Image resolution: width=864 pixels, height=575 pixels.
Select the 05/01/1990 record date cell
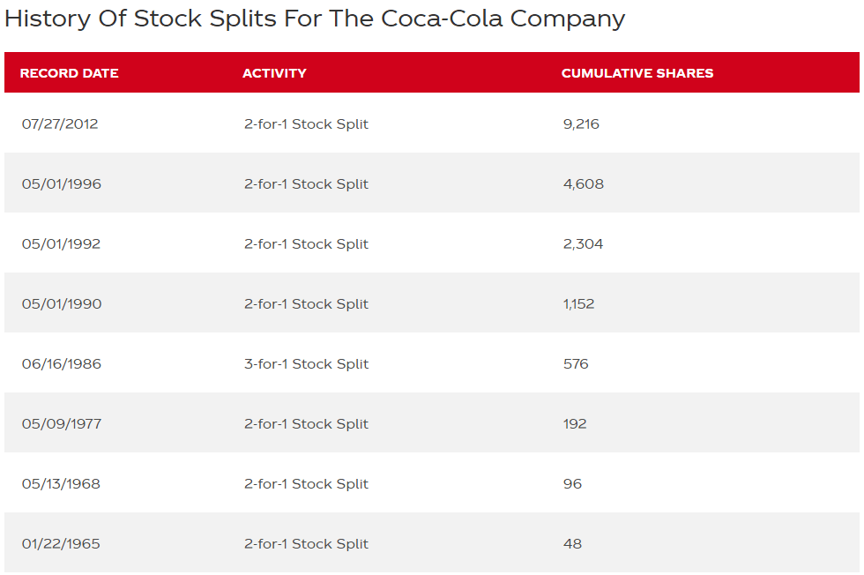point(62,304)
